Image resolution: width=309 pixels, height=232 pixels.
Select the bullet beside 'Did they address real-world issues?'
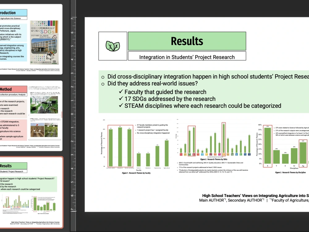coord(103,83)
